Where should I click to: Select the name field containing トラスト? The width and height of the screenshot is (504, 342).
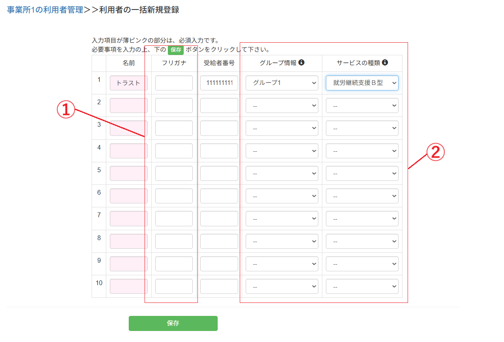(128, 83)
